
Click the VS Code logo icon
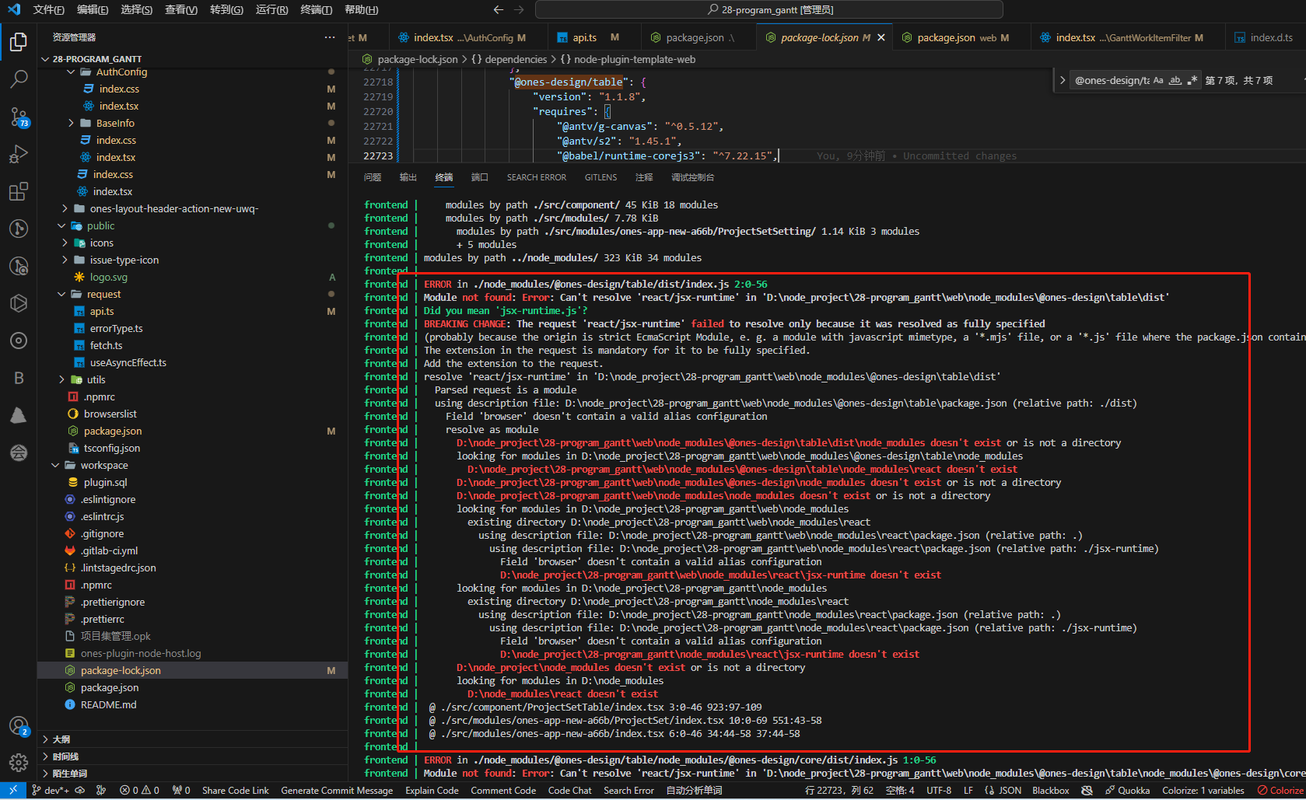(x=13, y=9)
